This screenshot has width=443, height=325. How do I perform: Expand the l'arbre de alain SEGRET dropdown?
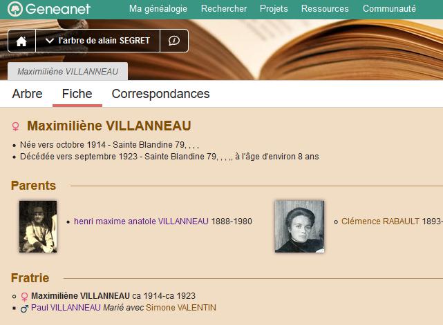[x=97, y=41]
